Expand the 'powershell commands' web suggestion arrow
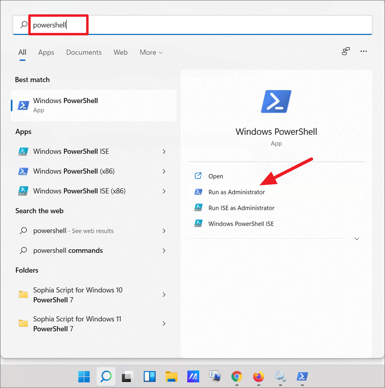385x388 pixels. 164,250
